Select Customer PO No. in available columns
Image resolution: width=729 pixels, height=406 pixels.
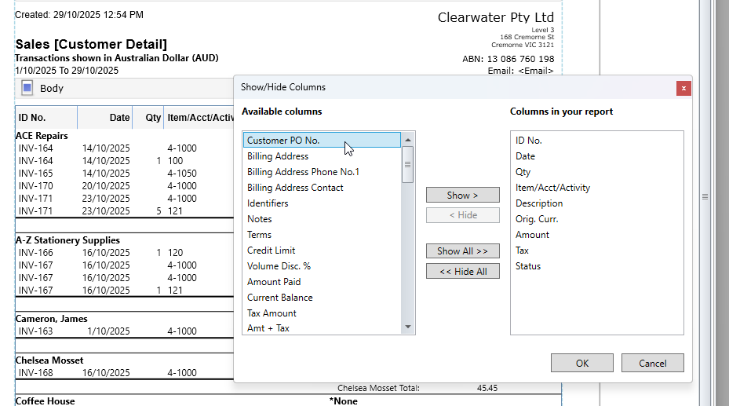tap(283, 141)
